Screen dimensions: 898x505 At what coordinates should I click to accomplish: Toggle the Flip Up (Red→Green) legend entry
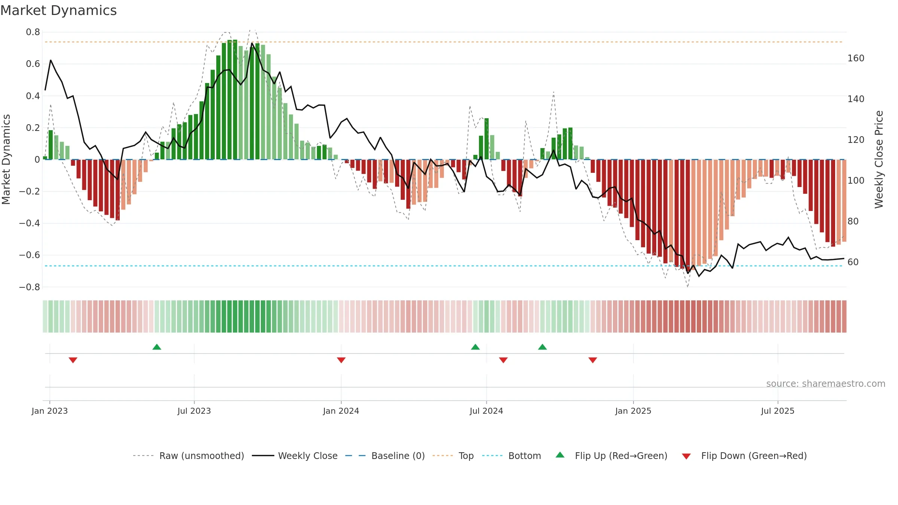coord(612,456)
